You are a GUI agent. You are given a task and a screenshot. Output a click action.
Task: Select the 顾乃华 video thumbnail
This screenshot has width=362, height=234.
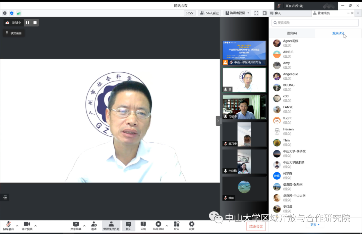click(x=244, y=134)
